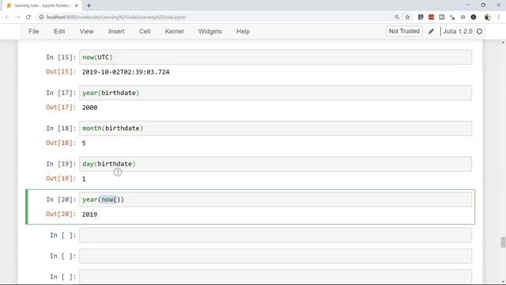Close the Learning Julia tab
The image size is (506, 285).
pos(77,6)
